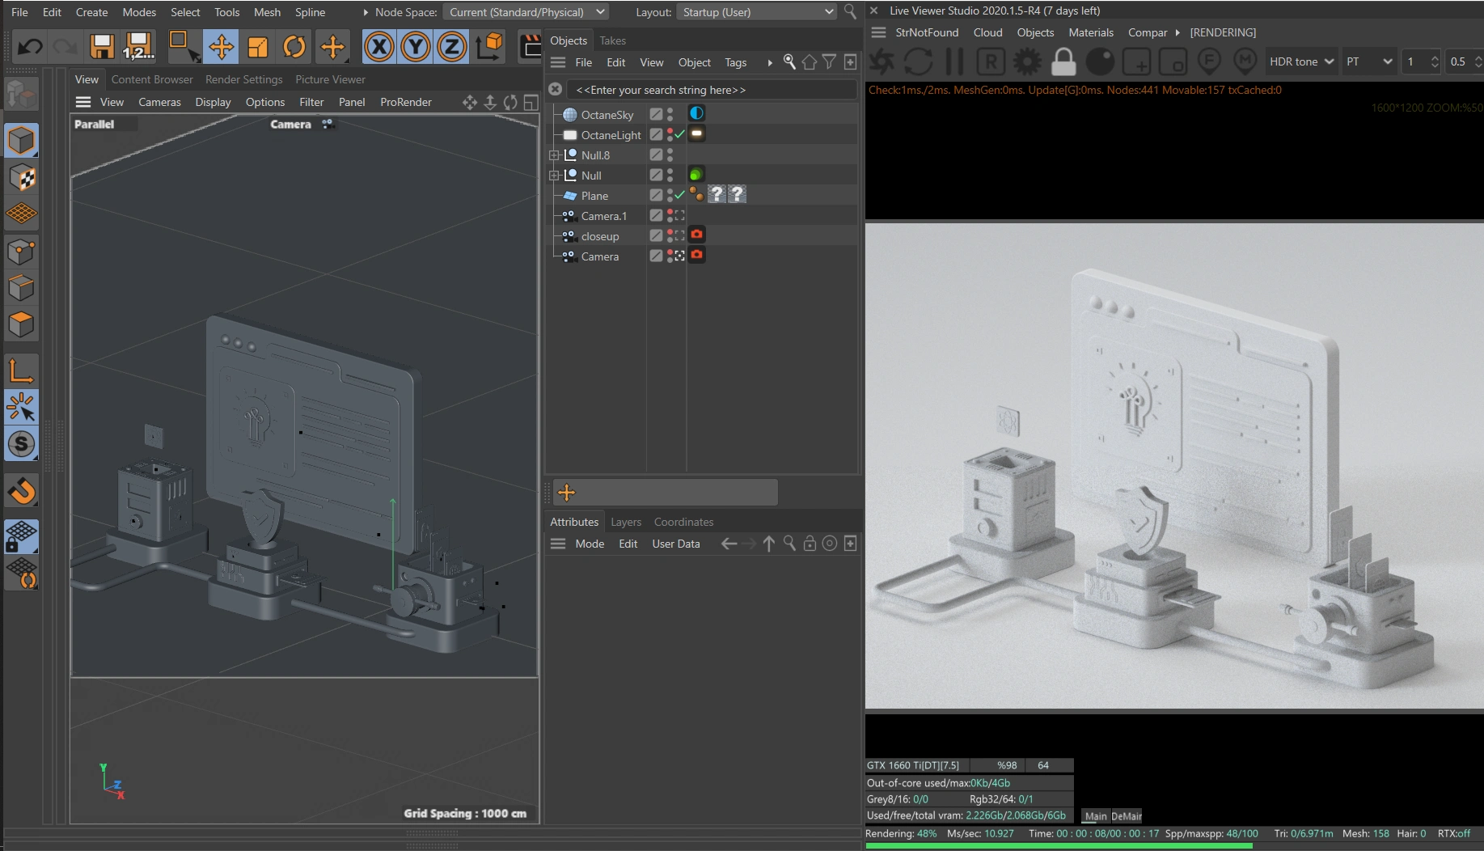
Task: Click the Undo arrow icon
Action: [30, 47]
